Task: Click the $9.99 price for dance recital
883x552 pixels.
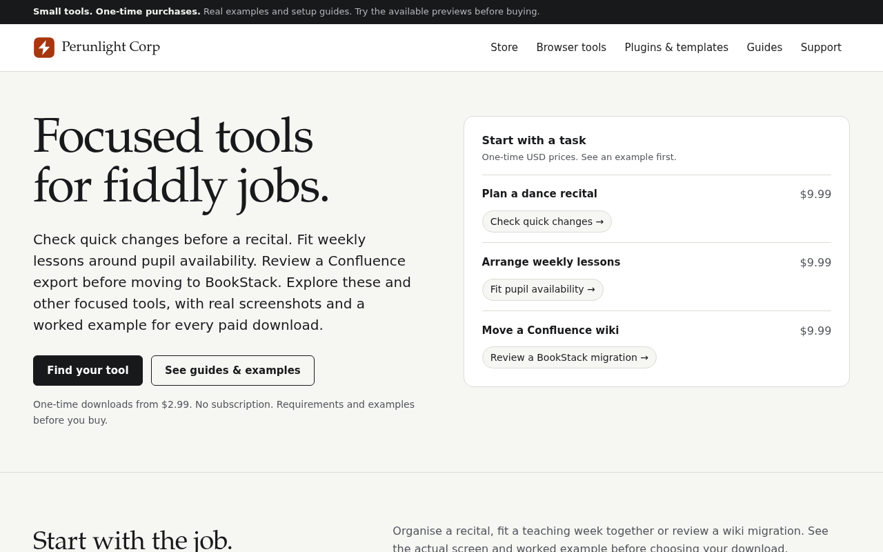Action: [x=815, y=195]
